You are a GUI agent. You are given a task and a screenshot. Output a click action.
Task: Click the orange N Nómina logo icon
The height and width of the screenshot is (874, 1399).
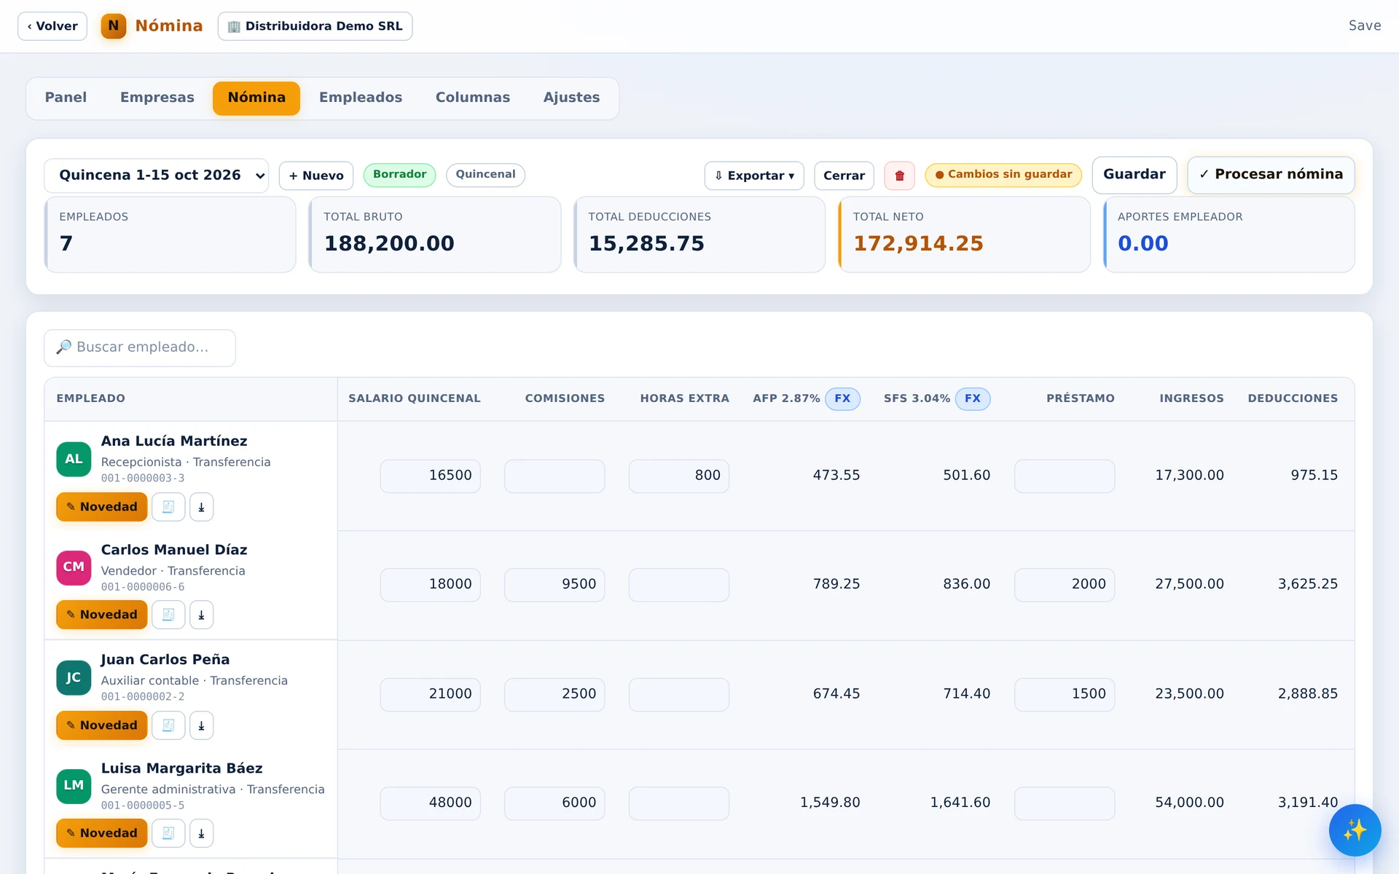(114, 26)
